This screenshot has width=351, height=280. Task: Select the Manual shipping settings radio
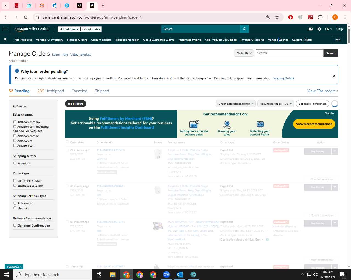[15, 208]
